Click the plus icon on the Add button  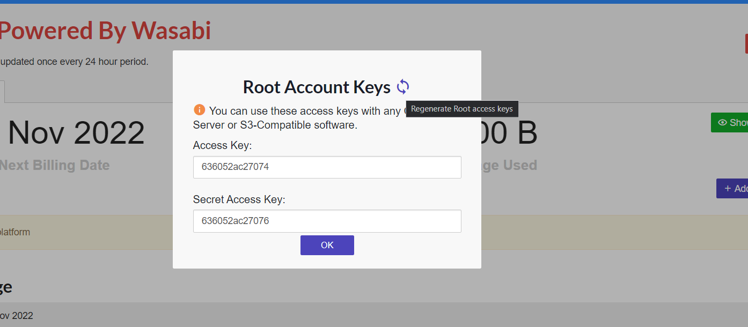[728, 188]
